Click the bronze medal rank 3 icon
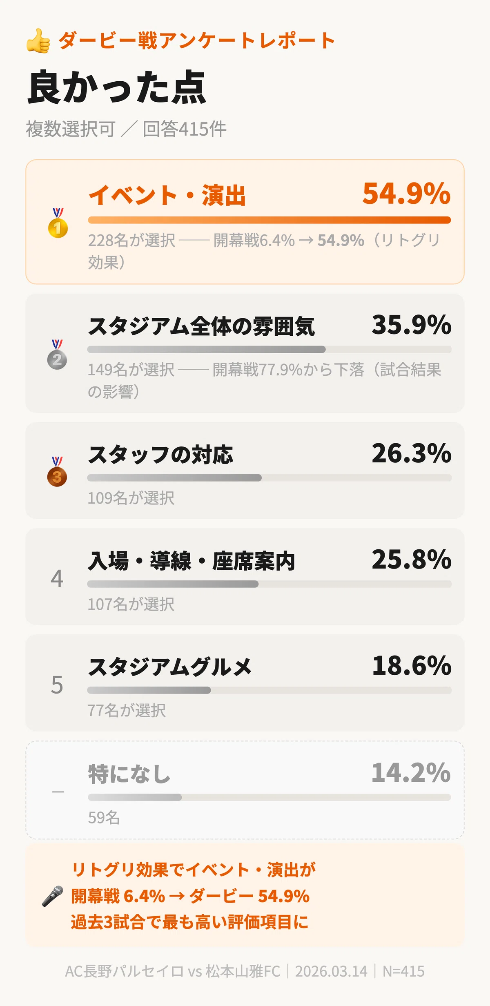 (57, 471)
